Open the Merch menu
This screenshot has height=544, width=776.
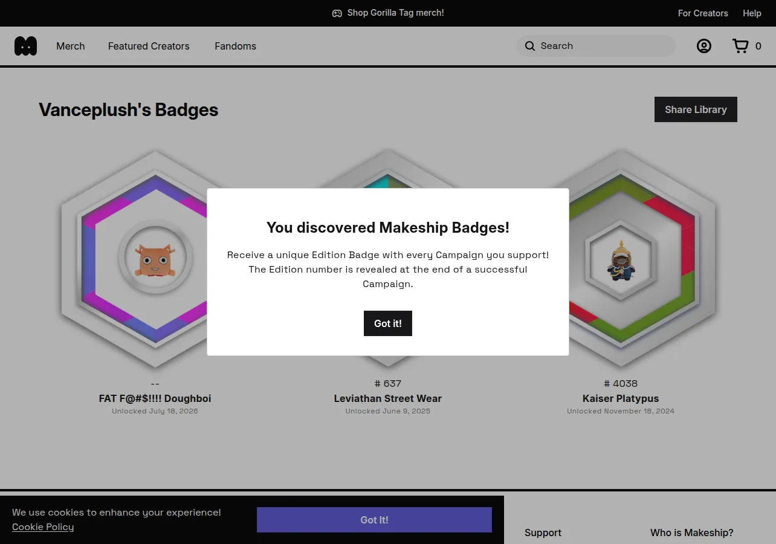(x=71, y=46)
